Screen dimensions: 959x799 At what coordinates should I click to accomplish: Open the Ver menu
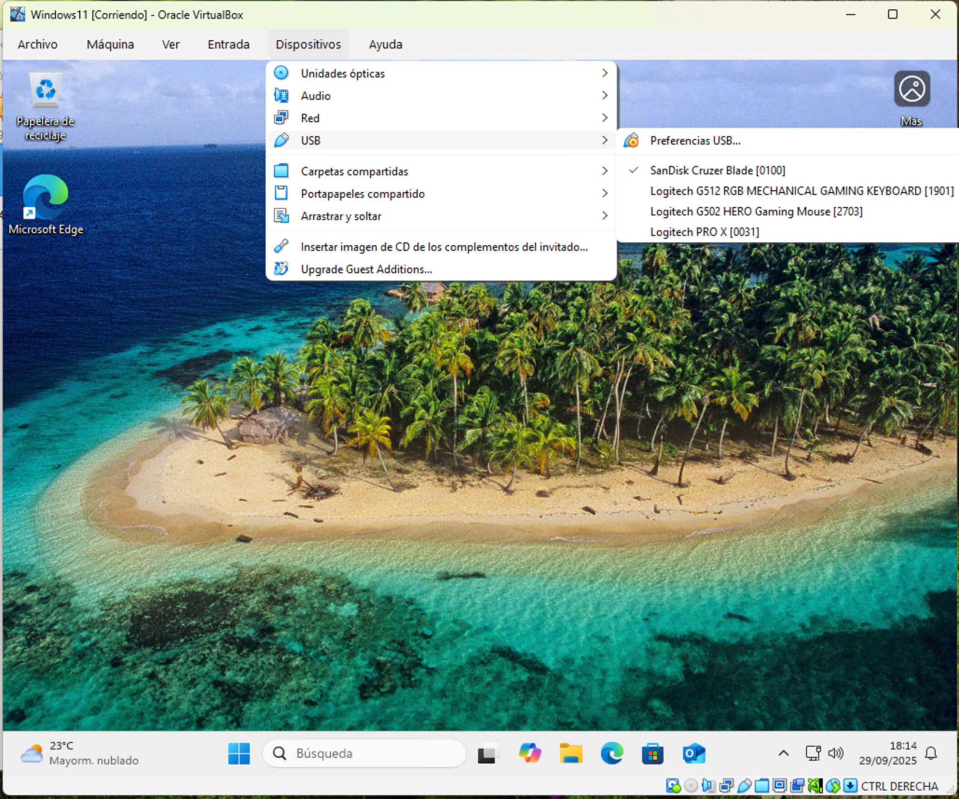(171, 44)
